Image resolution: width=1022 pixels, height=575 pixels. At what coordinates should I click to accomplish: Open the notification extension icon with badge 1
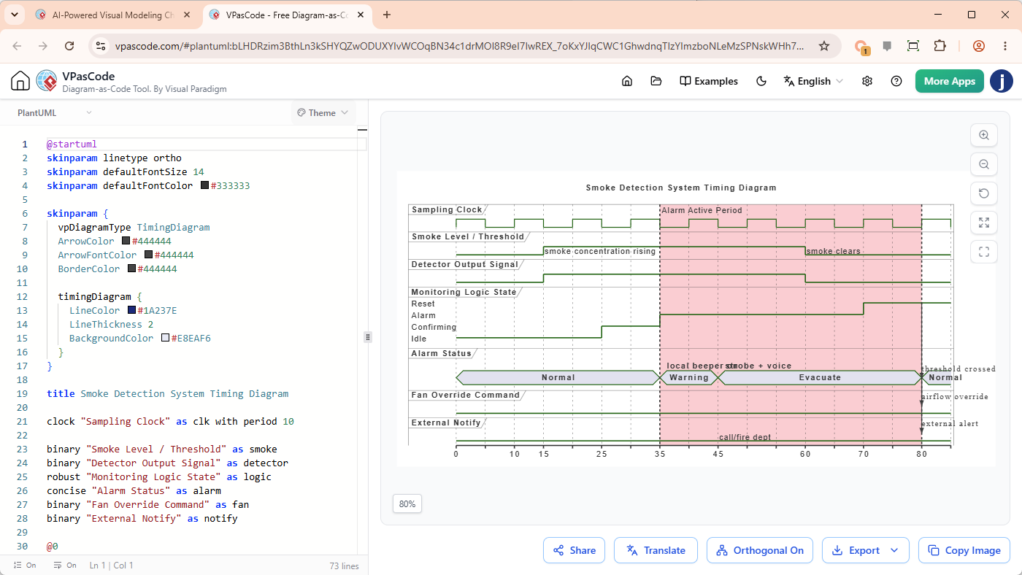point(861,47)
